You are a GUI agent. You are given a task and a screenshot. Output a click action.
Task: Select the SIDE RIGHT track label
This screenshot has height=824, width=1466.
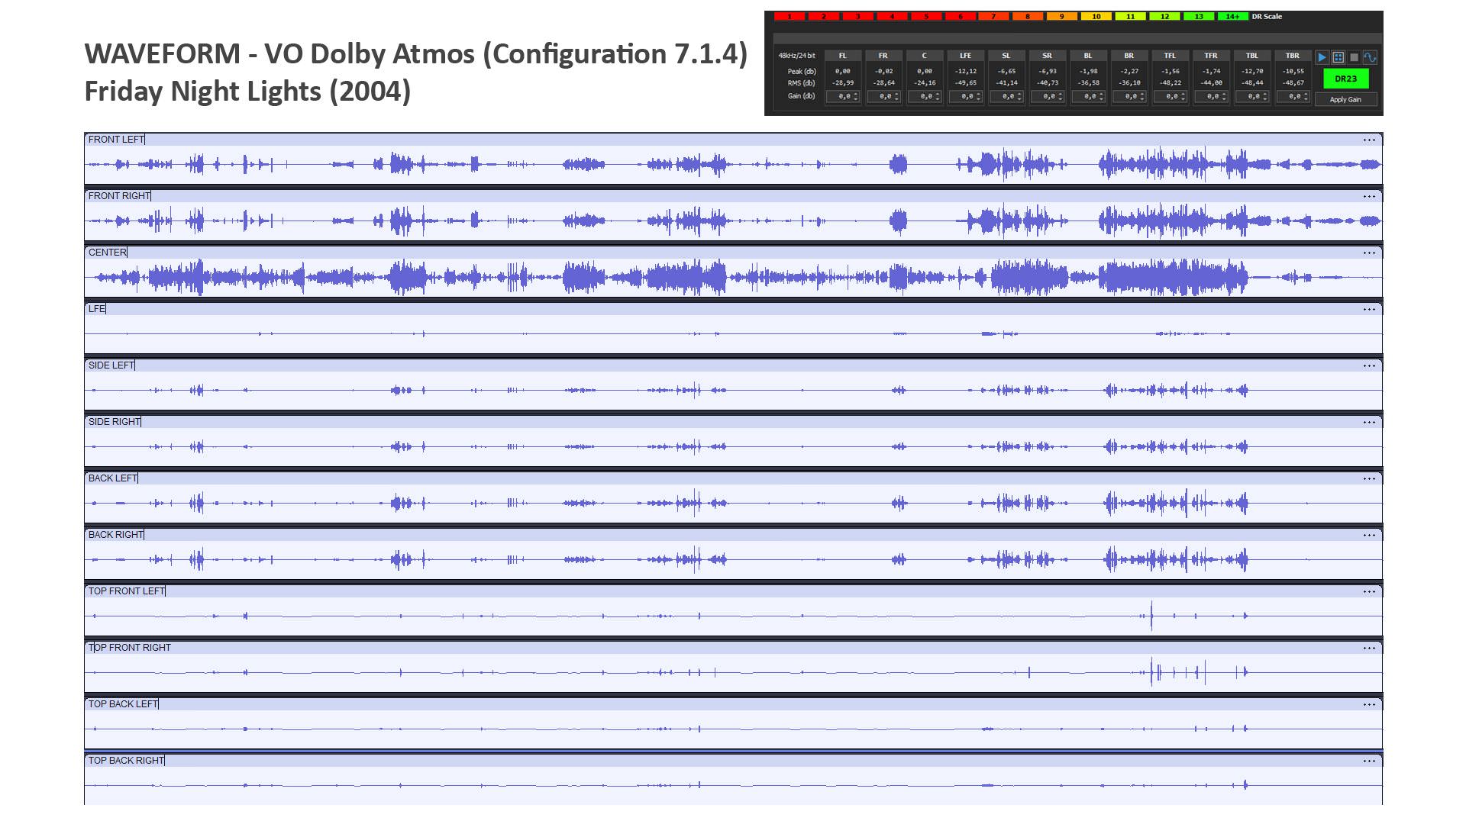(x=115, y=422)
